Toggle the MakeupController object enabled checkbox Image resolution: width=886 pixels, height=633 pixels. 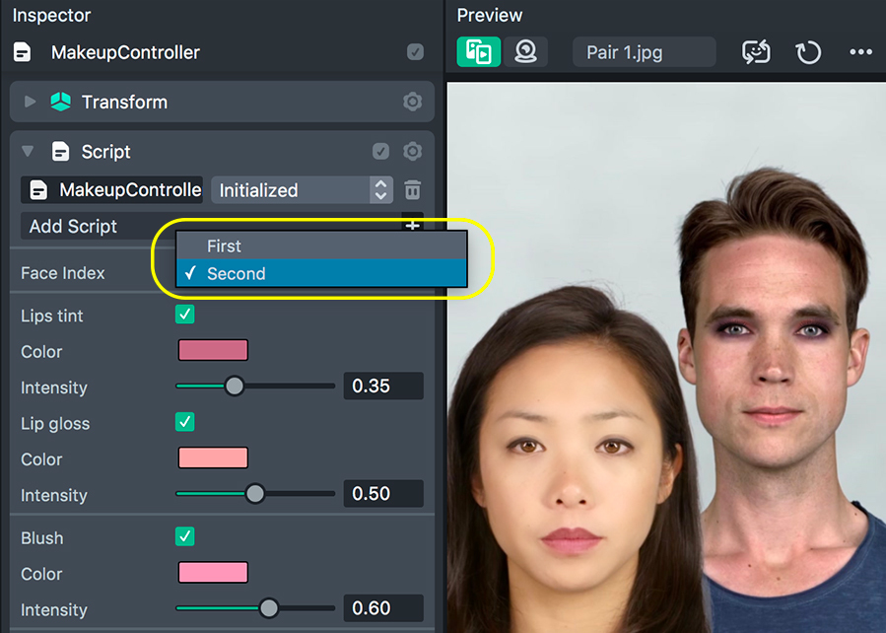coord(416,52)
